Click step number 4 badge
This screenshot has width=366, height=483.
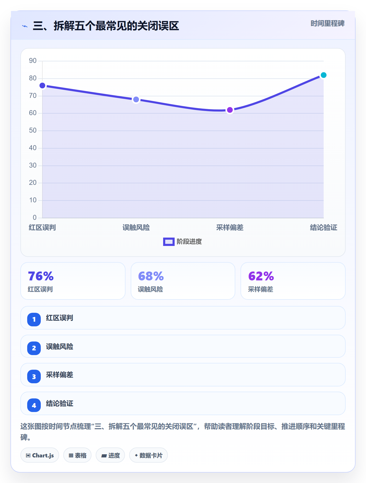(34, 405)
